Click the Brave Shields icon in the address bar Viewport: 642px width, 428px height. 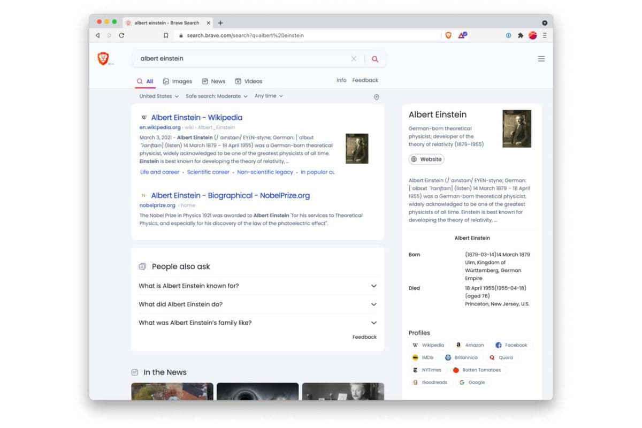(448, 35)
